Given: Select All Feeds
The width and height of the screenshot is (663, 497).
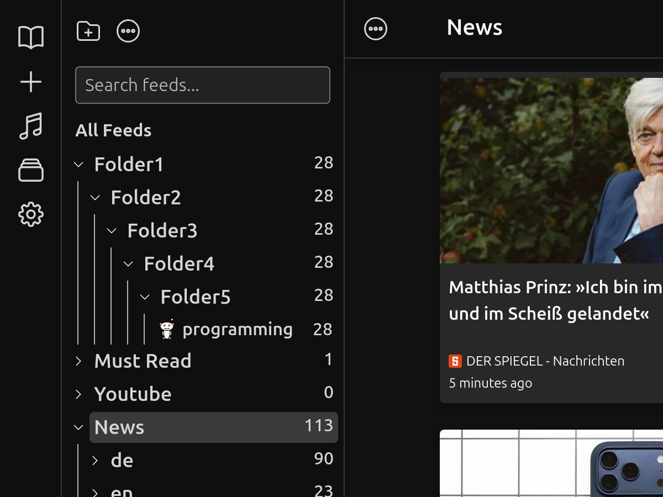Looking at the screenshot, I should click(x=113, y=130).
